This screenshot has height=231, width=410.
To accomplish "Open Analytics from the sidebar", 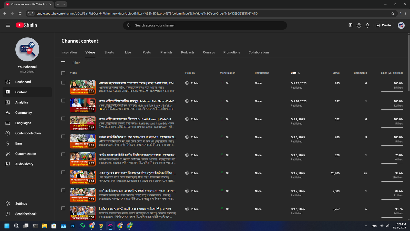I will coord(22,102).
